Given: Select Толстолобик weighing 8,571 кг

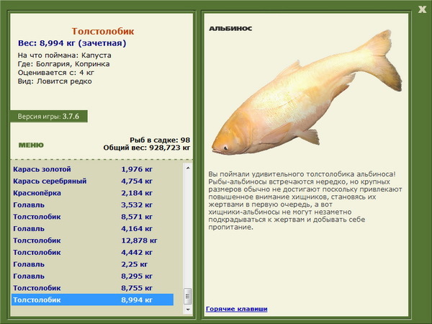Looking at the screenshot, I should [92, 217].
